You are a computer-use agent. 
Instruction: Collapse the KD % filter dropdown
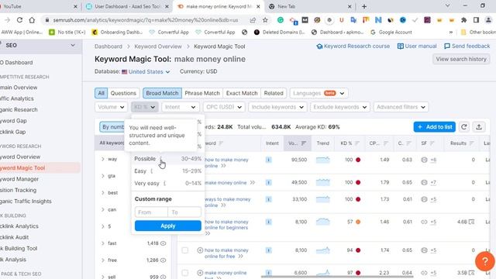[144, 107]
